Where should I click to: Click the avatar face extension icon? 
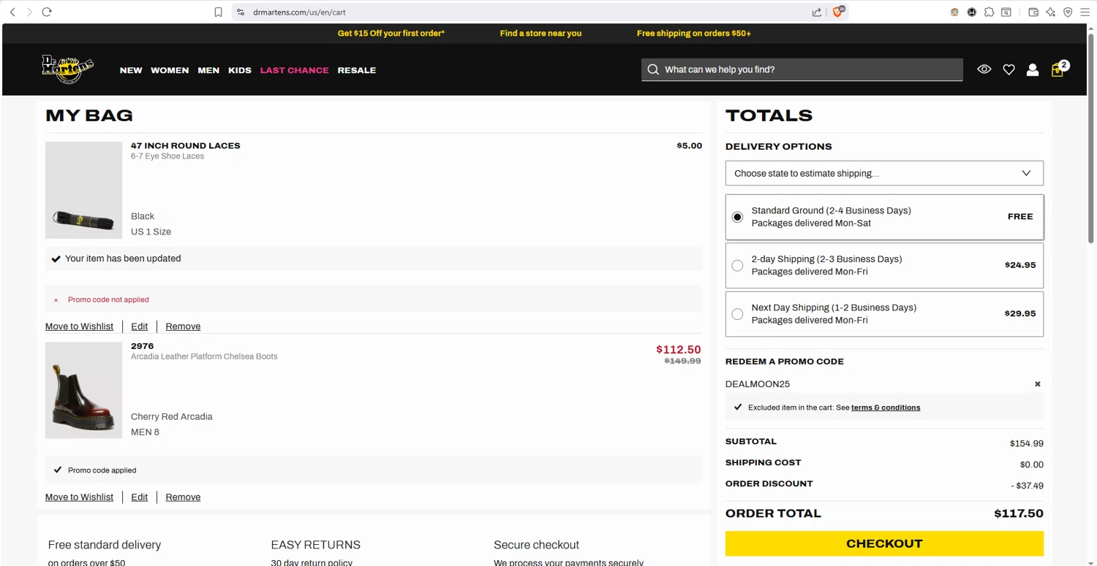point(954,12)
